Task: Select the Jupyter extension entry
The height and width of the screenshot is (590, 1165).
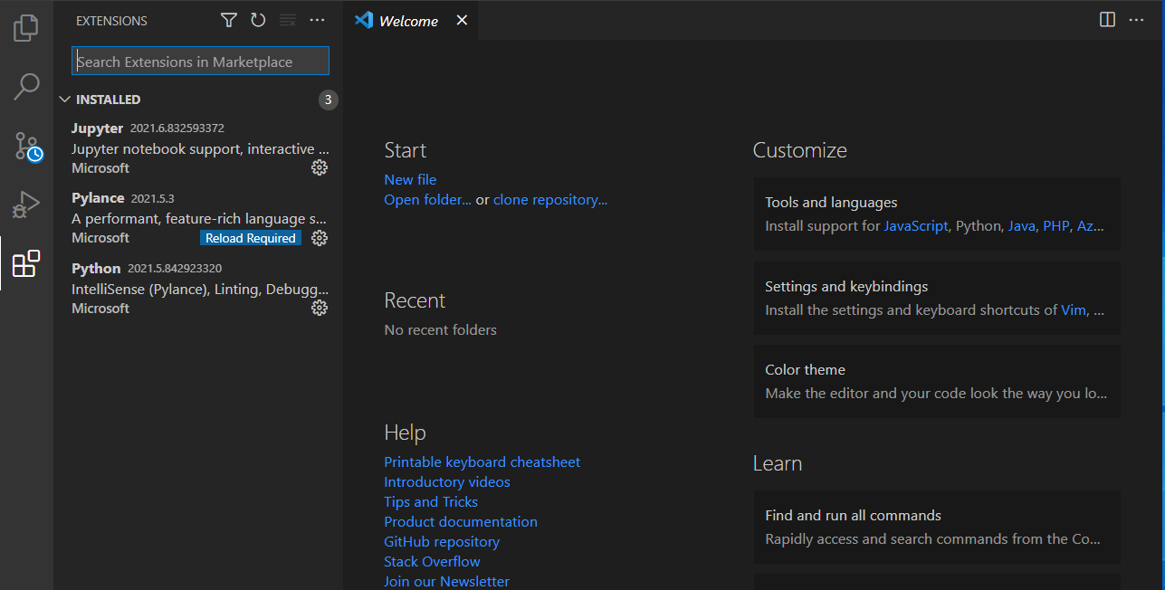Action: coord(198,147)
